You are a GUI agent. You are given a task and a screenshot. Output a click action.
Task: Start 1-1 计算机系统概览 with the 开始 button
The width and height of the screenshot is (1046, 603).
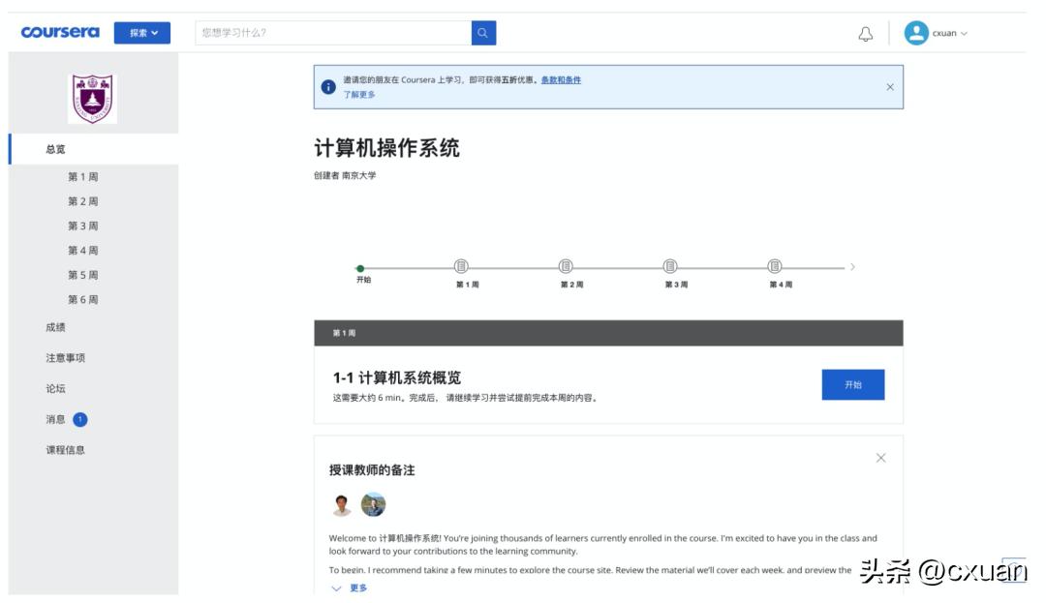[852, 384]
